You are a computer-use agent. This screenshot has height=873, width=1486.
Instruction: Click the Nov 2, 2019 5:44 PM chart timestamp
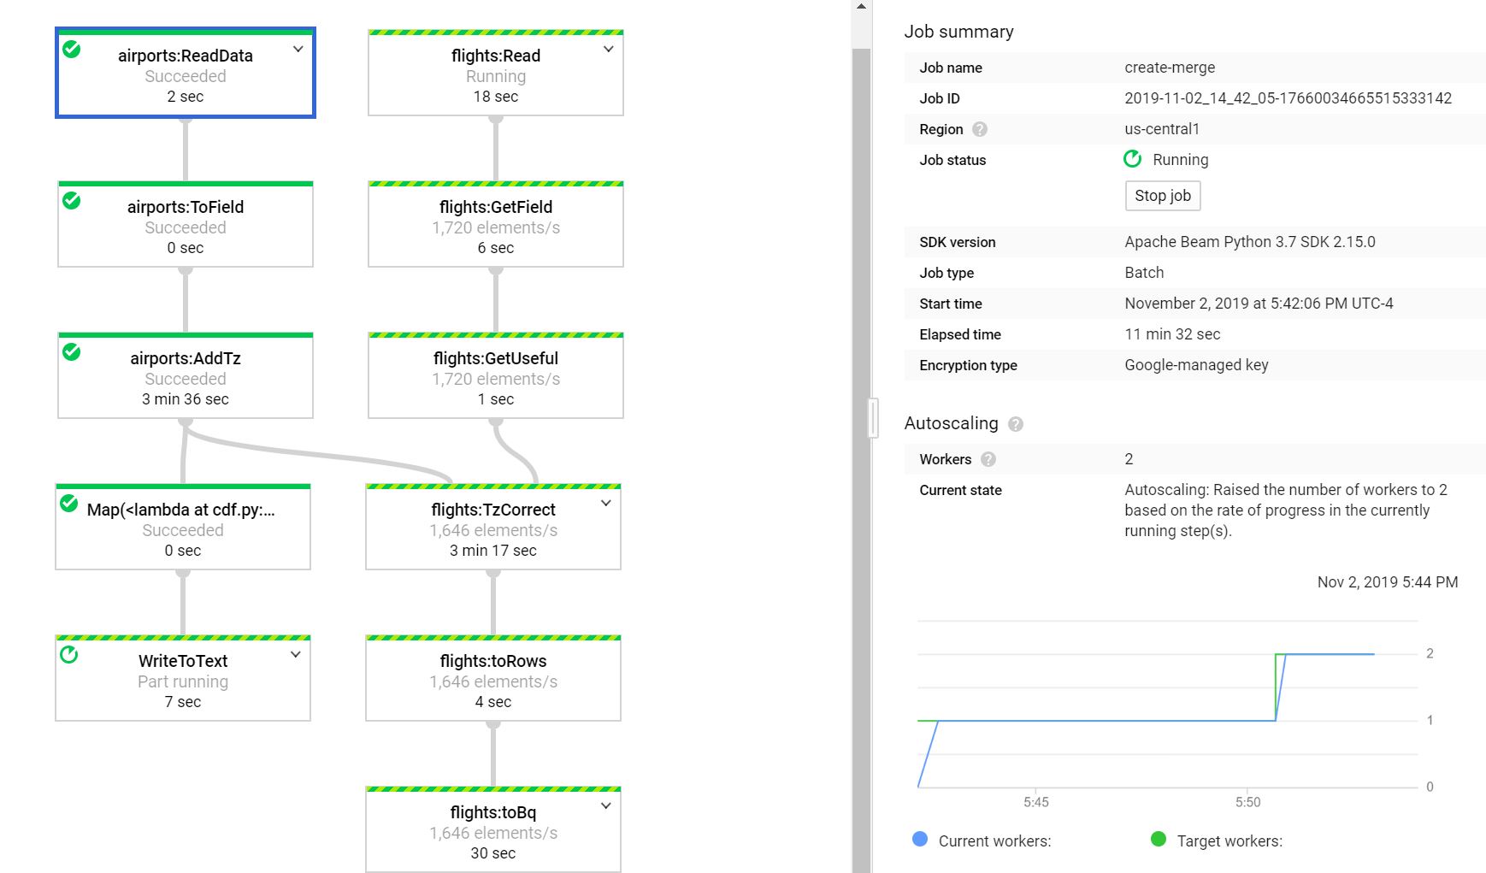tap(1388, 582)
